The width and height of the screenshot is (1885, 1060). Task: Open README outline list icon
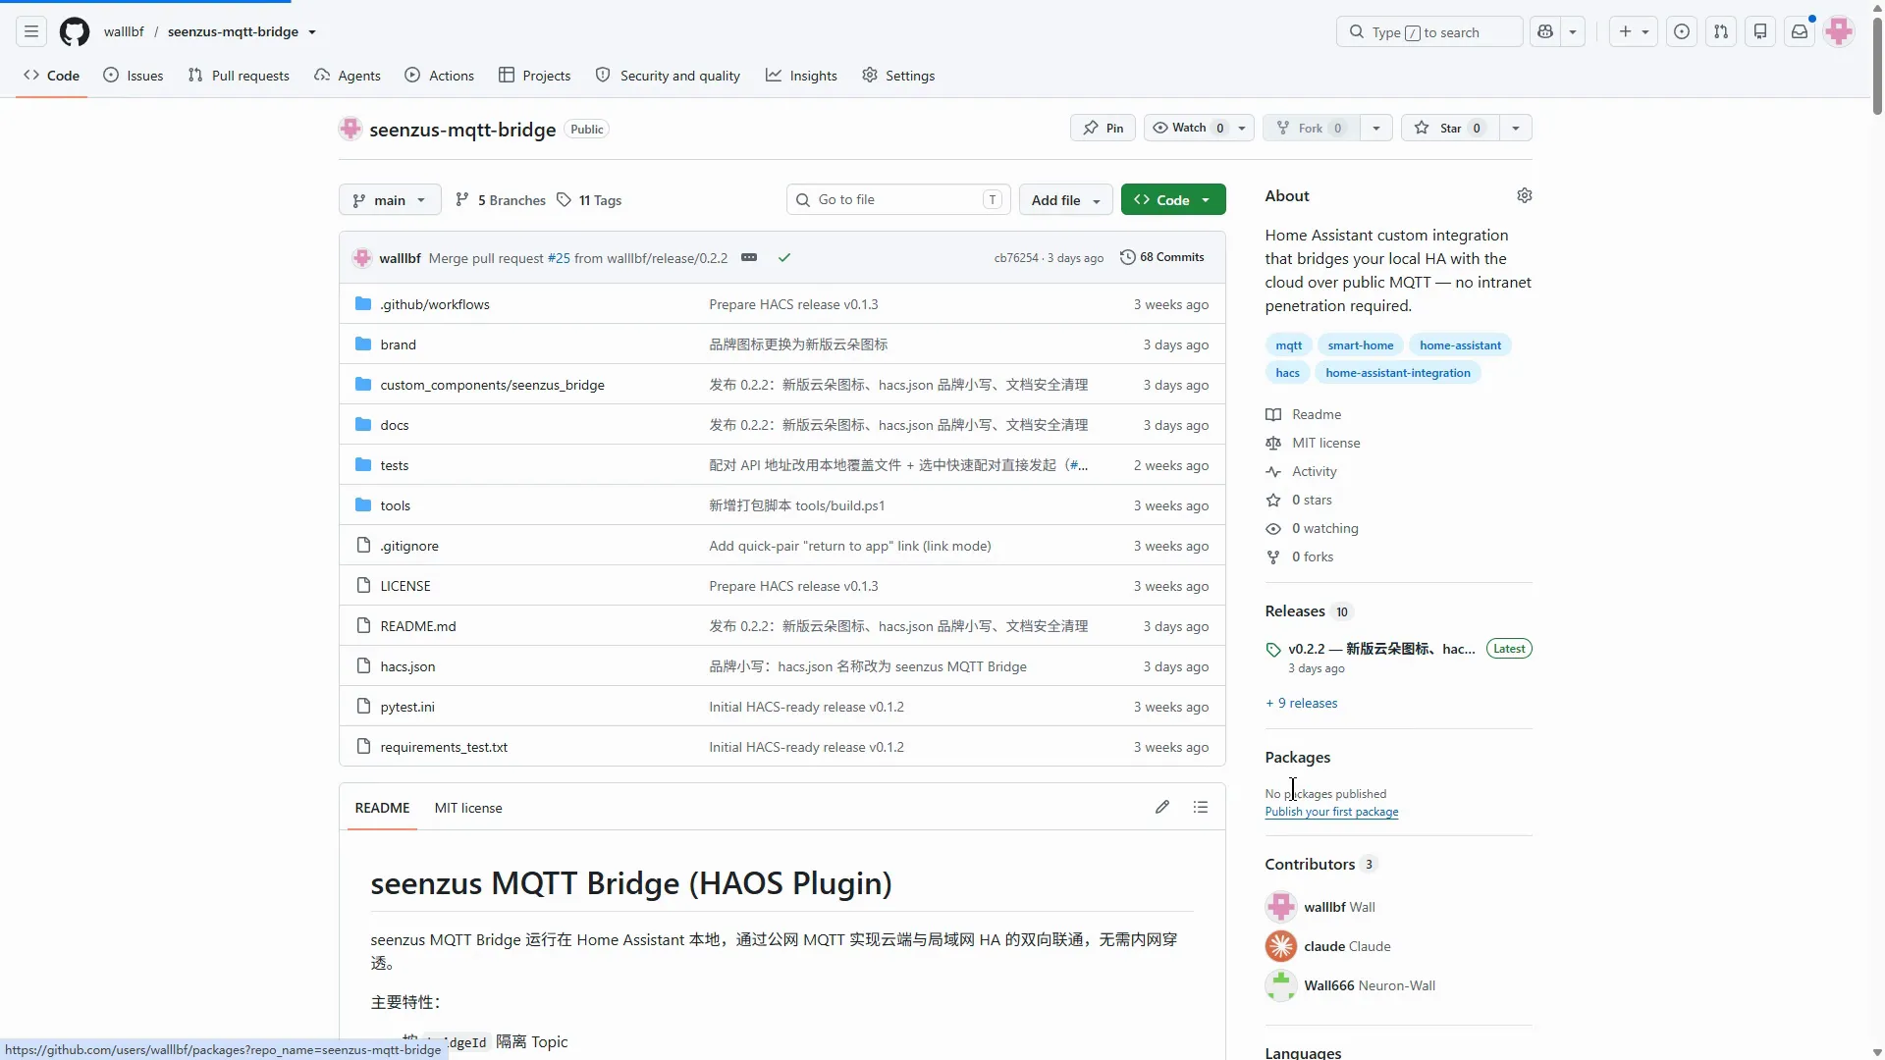click(1201, 807)
